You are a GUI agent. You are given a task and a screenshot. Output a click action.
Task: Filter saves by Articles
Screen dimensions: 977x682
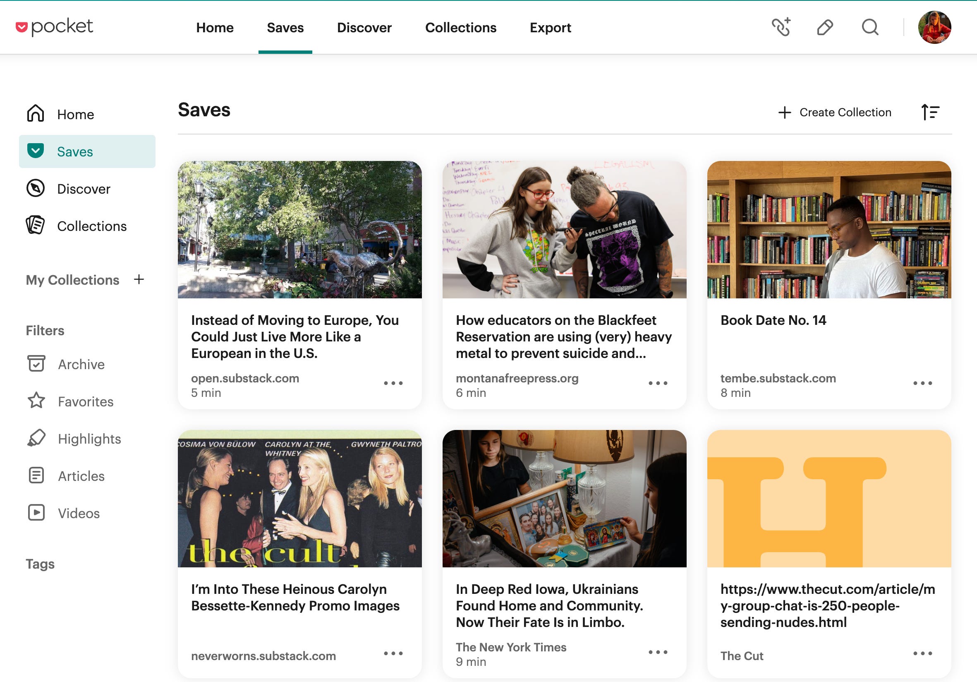coord(81,476)
